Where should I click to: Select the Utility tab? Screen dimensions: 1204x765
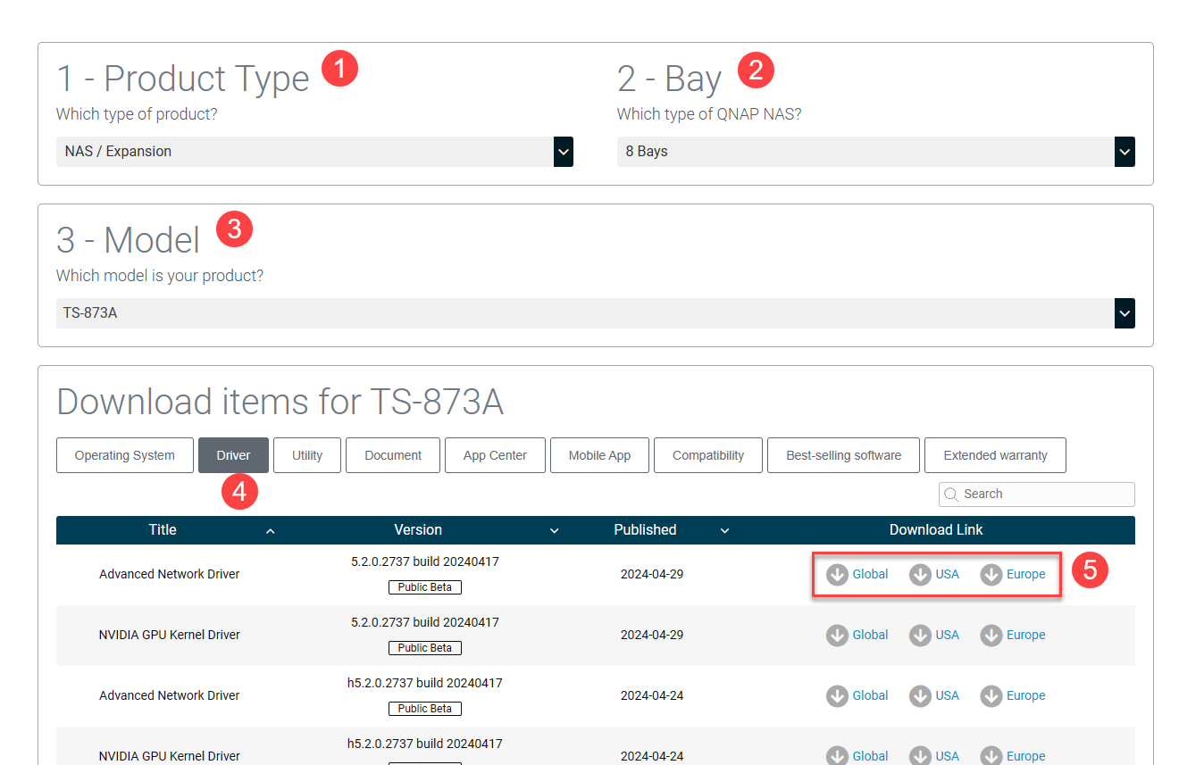click(306, 455)
